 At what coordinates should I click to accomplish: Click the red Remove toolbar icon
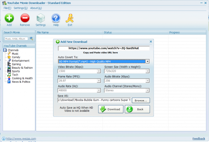[25, 18]
